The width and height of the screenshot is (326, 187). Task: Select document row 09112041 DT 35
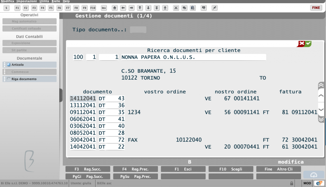pos(97,112)
